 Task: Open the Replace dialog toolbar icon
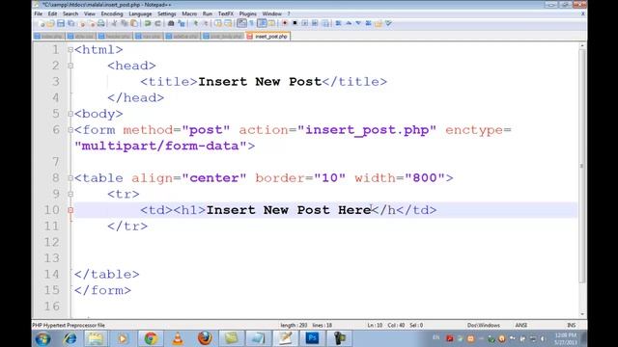pos(182,23)
